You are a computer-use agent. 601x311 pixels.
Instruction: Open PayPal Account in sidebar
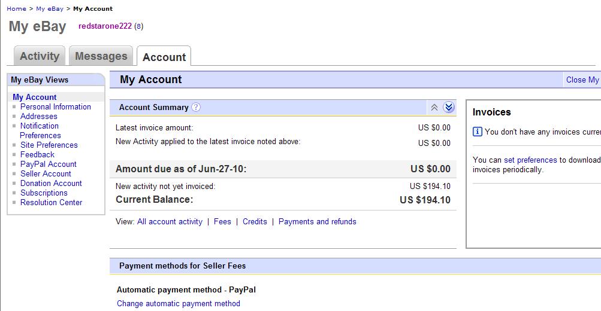49,164
